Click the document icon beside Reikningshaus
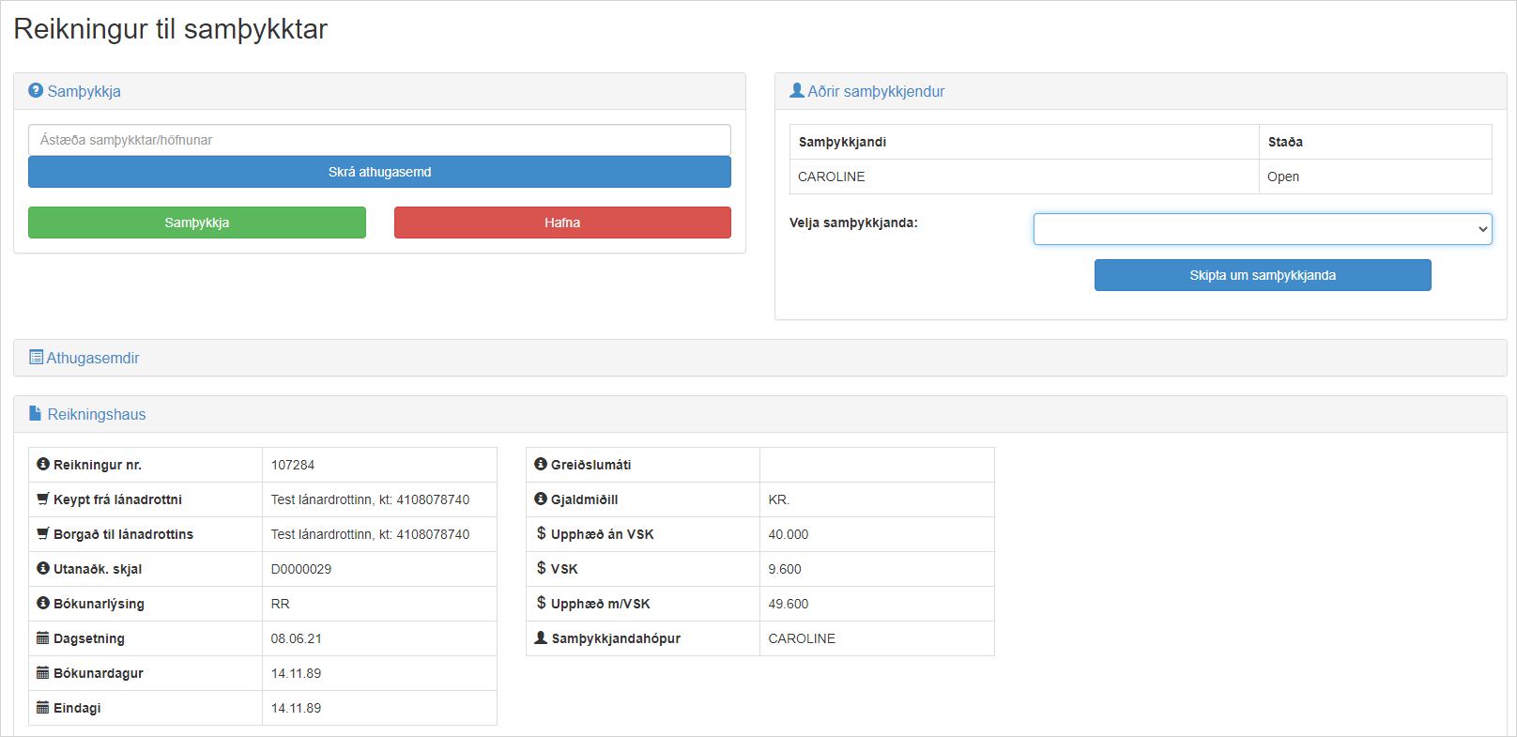Viewport: 1517px width, 737px height. 36,414
